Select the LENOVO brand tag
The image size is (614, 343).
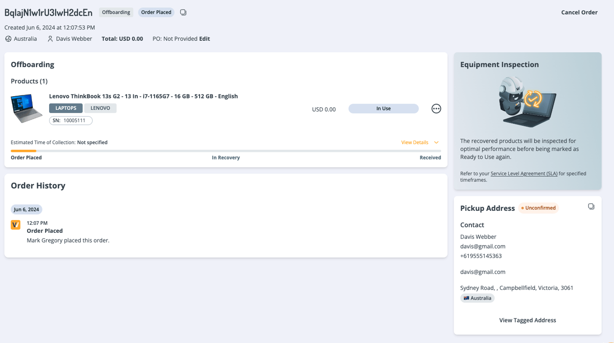(100, 108)
